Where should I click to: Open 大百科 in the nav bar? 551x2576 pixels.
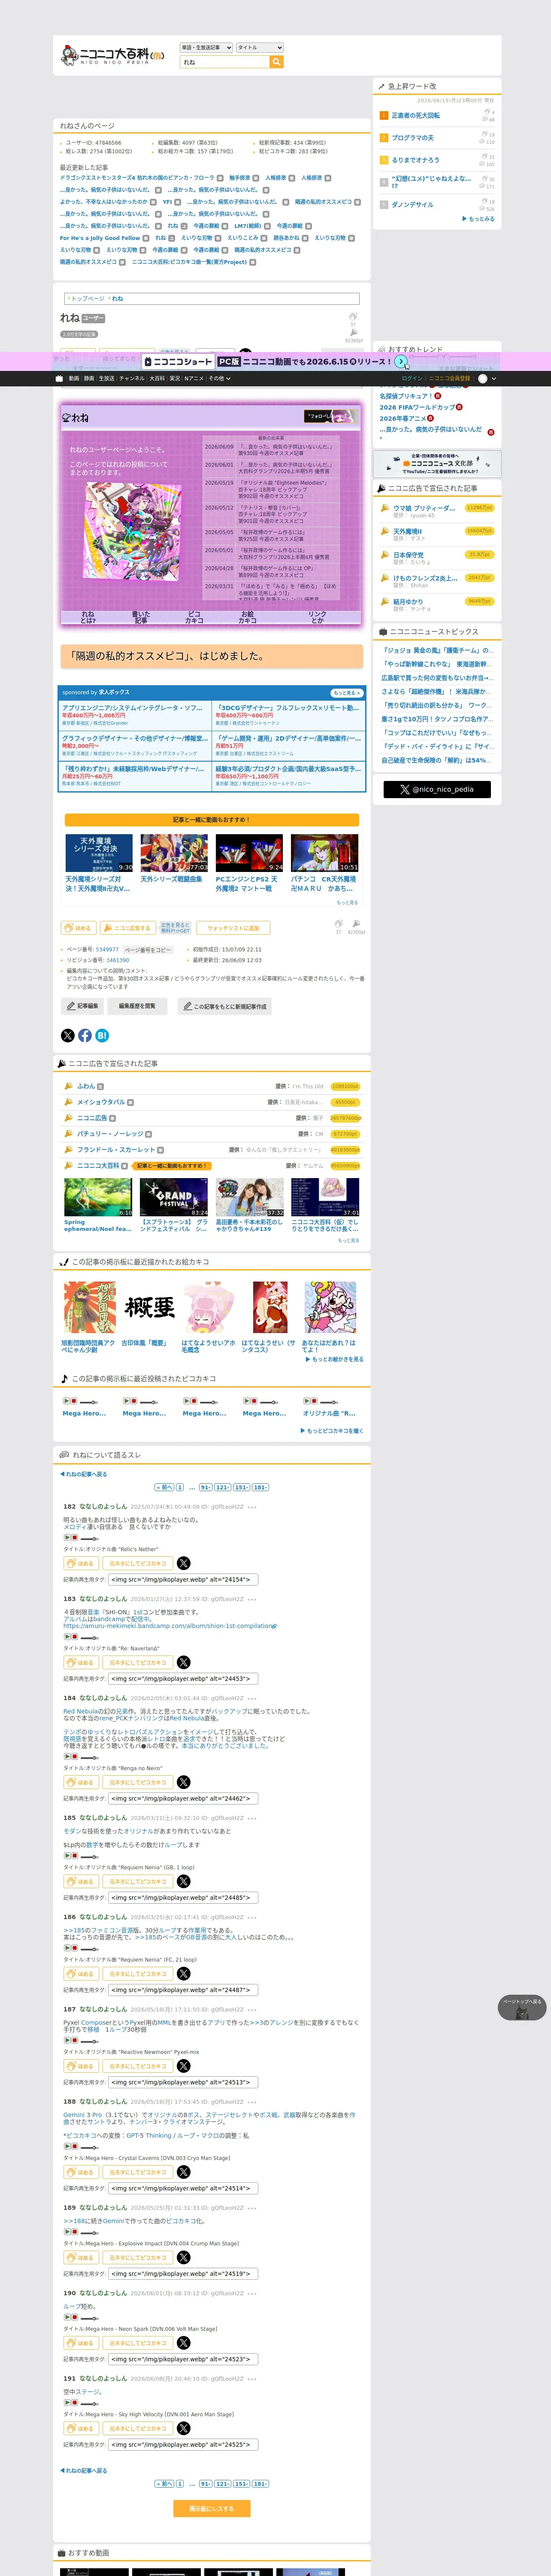pos(157,379)
